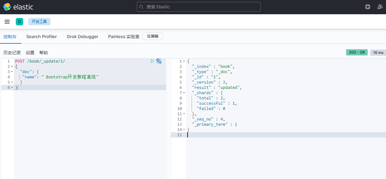Click the search magnifier icon
The height and width of the screenshot is (179, 386).
tap(141, 7)
